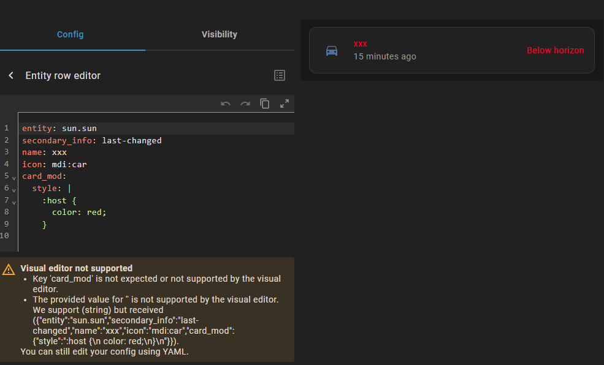Open the Config tab

(70, 34)
